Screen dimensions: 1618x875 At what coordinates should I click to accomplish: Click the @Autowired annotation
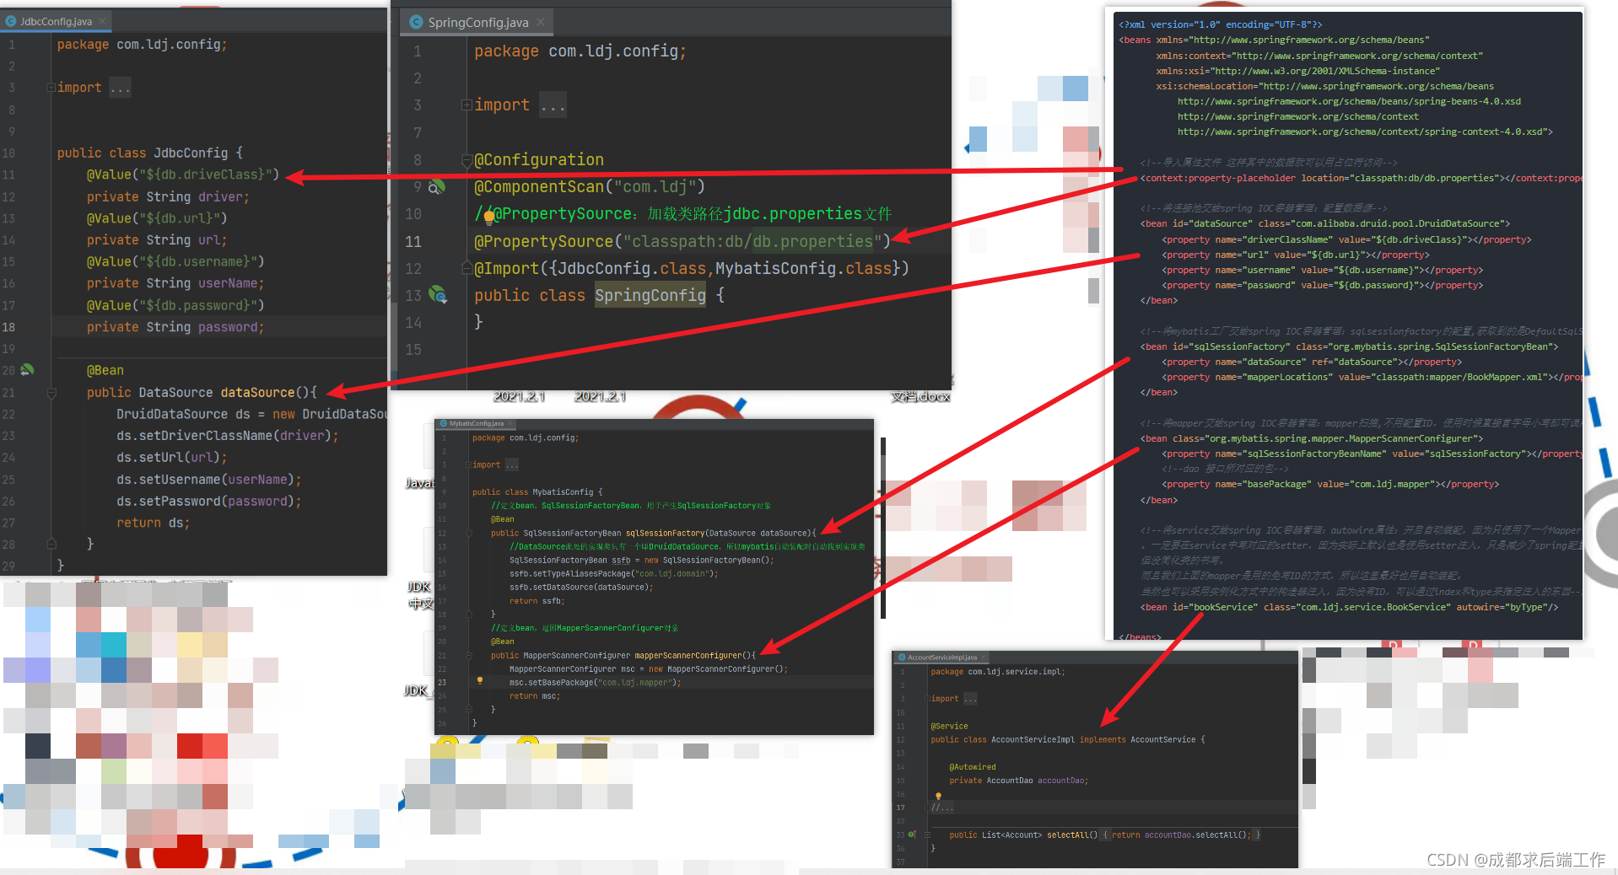coord(973,767)
